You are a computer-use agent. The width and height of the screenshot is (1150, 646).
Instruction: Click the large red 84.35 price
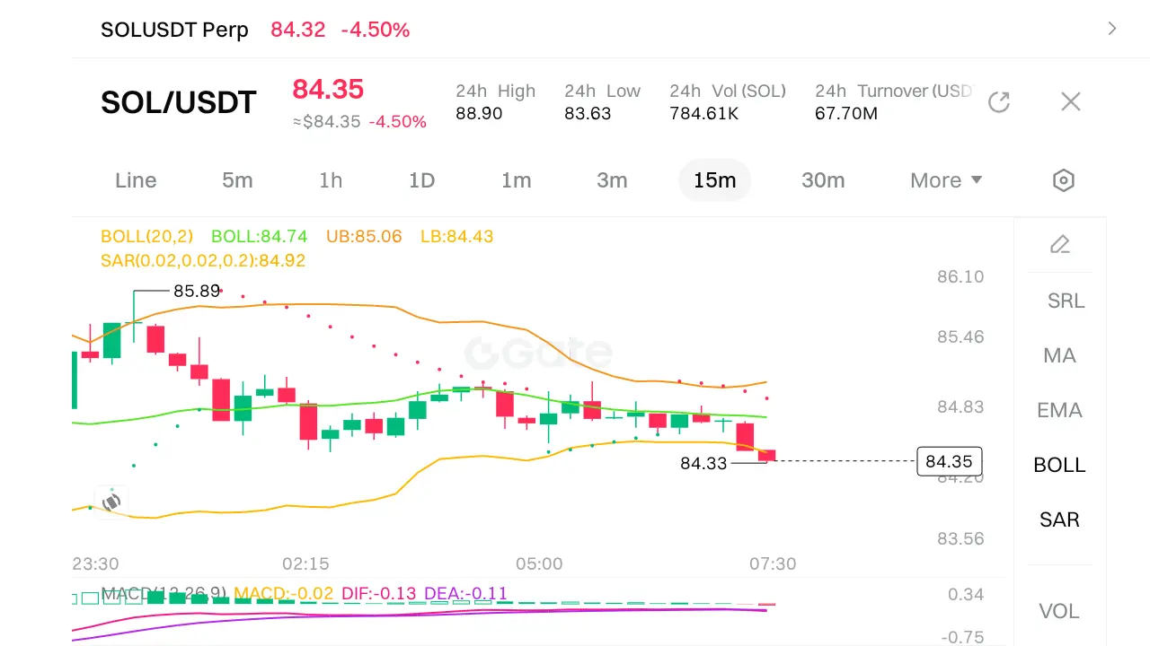[x=328, y=89]
